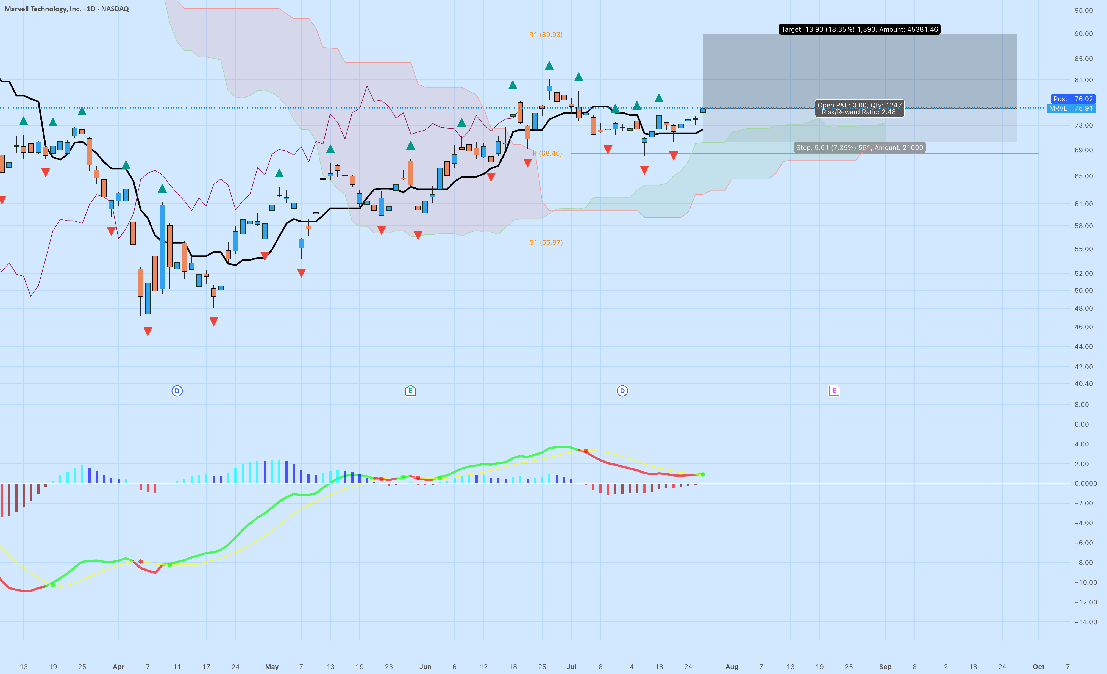
Task: Click the S1 (55.87) pivot label
Action: tap(546, 242)
